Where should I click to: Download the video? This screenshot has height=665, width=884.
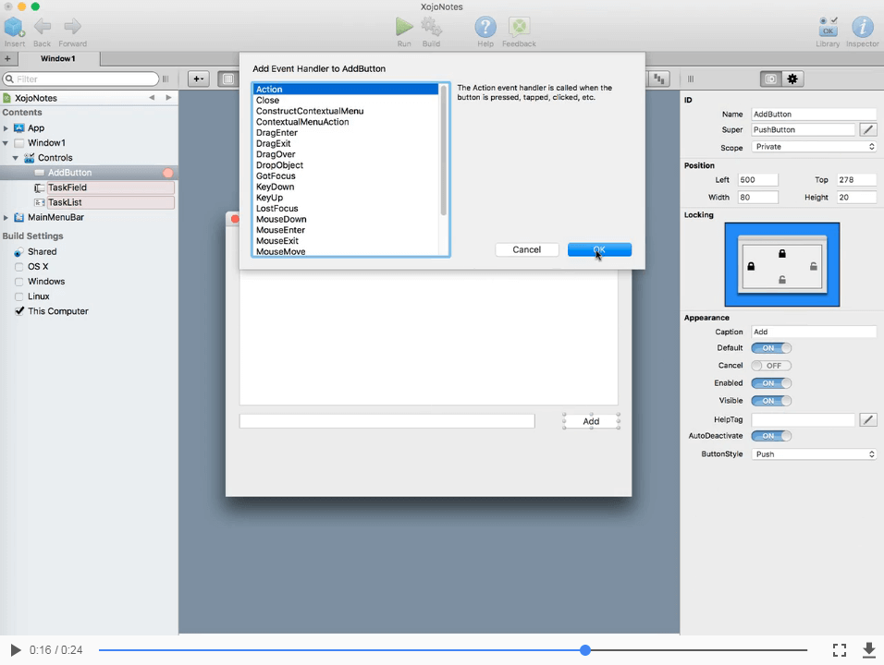869,650
